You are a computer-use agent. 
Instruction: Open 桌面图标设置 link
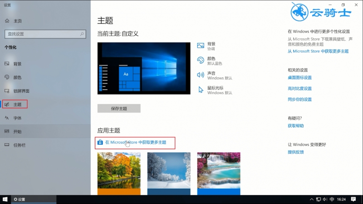(x=299, y=77)
